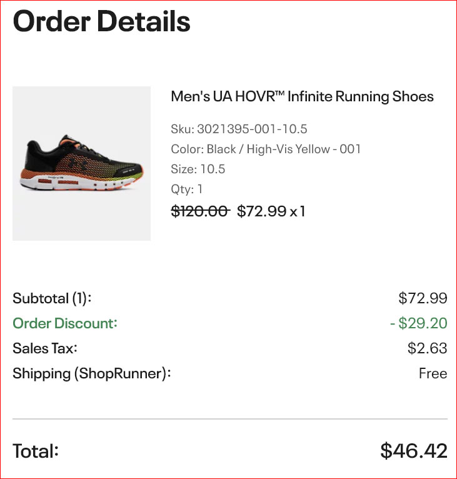Click the Subtotal (1) label
Image resolution: width=457 pixels, height=479 pixels.
click(52, 298)
